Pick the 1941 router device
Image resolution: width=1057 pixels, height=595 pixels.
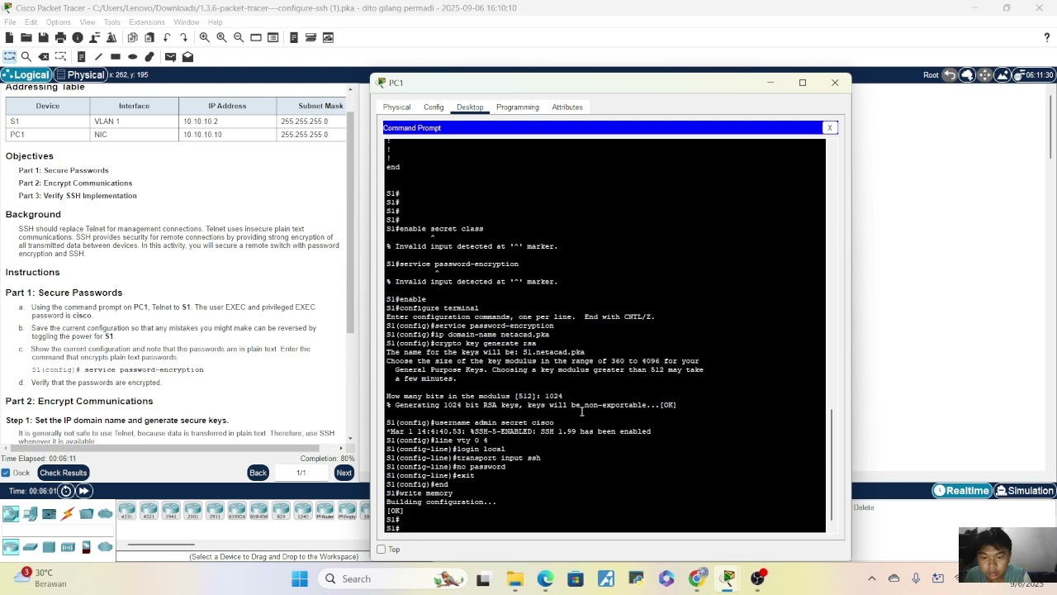[x=171, y=512]
